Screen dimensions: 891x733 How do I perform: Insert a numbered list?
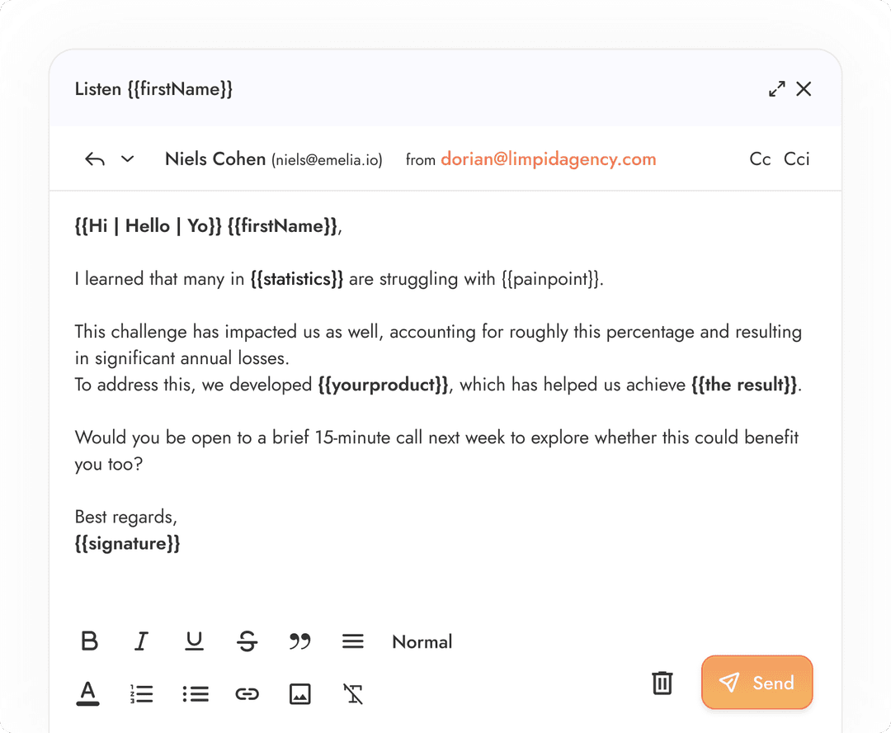(x=141, y=693)
